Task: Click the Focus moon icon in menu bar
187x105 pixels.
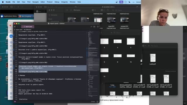Action: click(129, 2)
